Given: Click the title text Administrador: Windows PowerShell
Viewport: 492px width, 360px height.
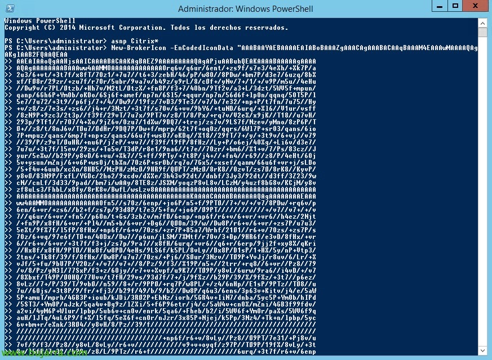Looking at the screenshot, I should tap(245, 9).
